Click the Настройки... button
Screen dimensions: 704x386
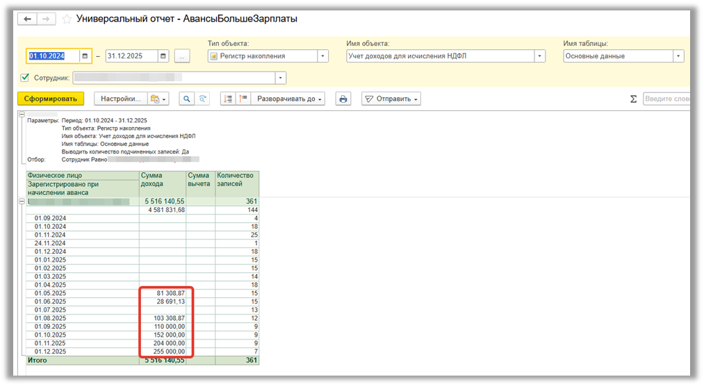click(x=121, y=99)
